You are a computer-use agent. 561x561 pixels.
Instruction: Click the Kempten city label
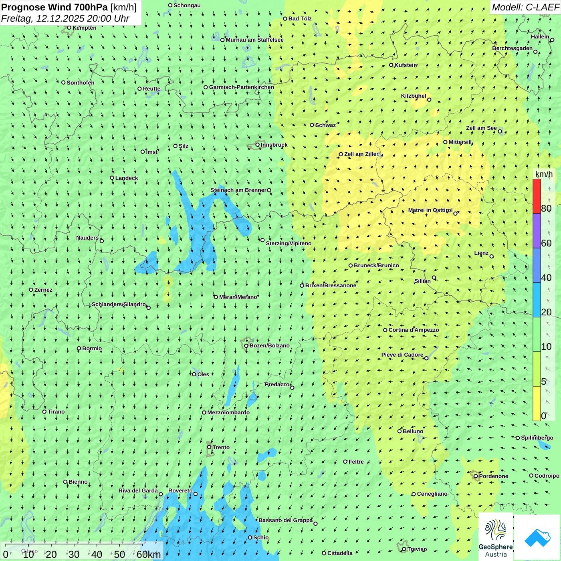pos(84,28)
